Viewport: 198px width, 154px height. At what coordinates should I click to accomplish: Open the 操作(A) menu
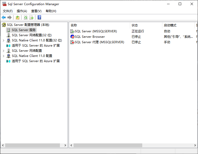click(22, 11)
